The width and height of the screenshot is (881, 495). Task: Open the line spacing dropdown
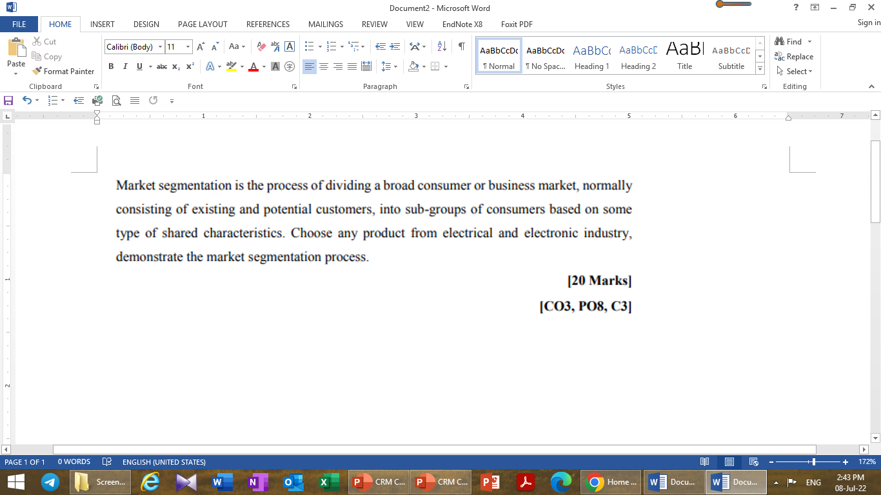[392, 66]
